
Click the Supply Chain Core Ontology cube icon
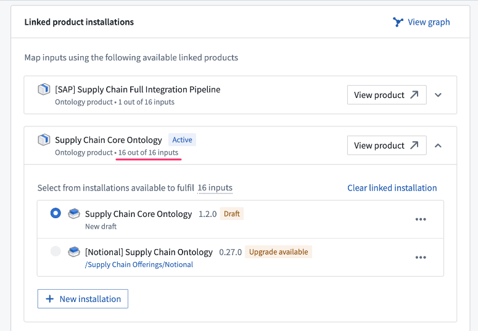click(44, 140)
